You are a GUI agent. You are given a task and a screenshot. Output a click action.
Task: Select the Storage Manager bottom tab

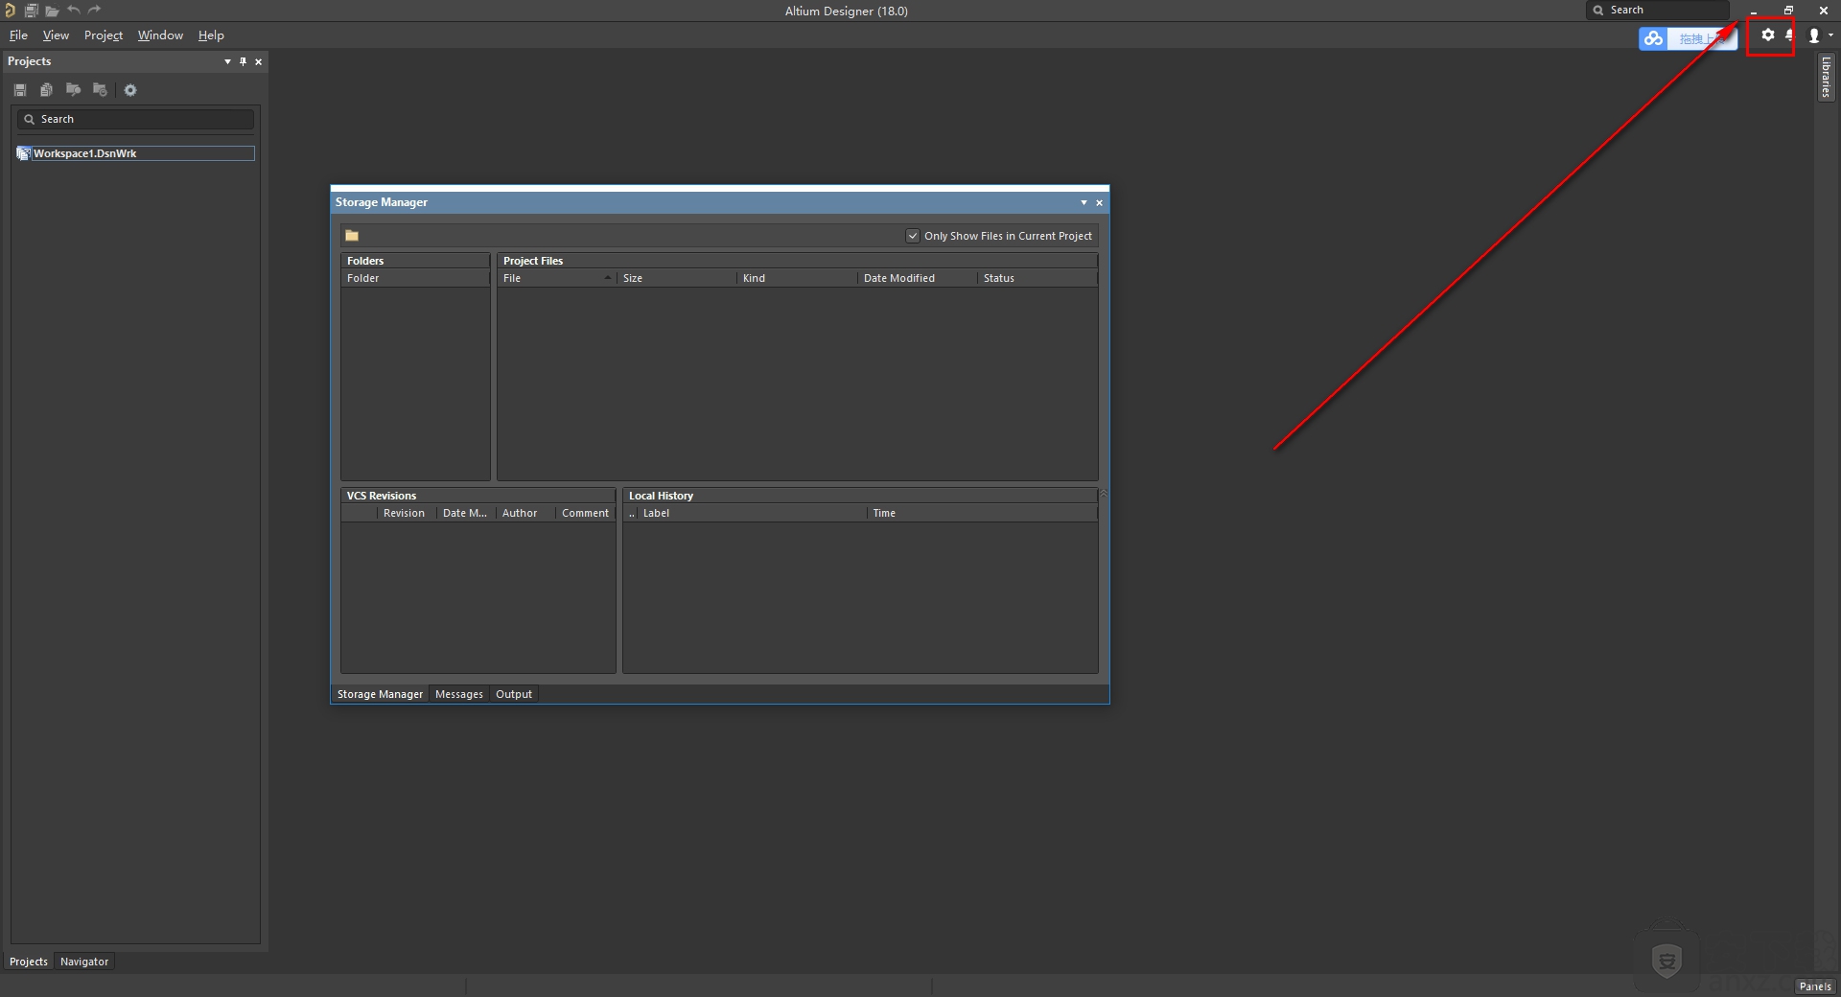pyautogui.click(x=380, y=694)
